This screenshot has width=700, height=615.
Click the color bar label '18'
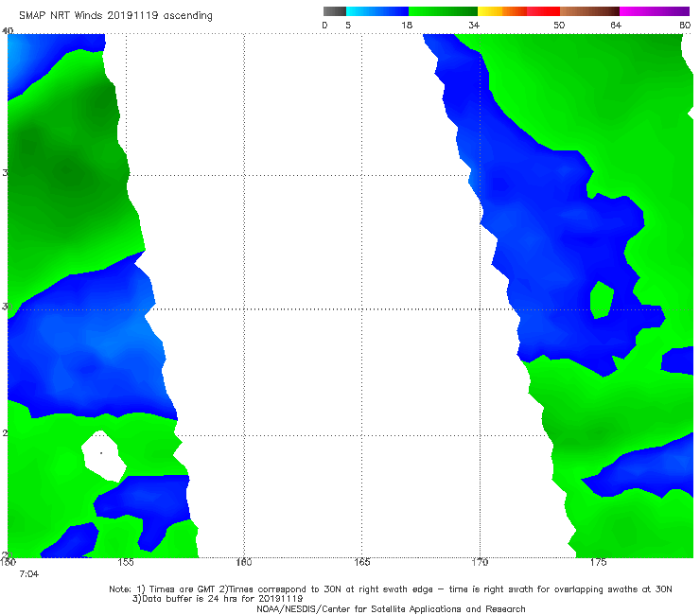coord(407,26)
